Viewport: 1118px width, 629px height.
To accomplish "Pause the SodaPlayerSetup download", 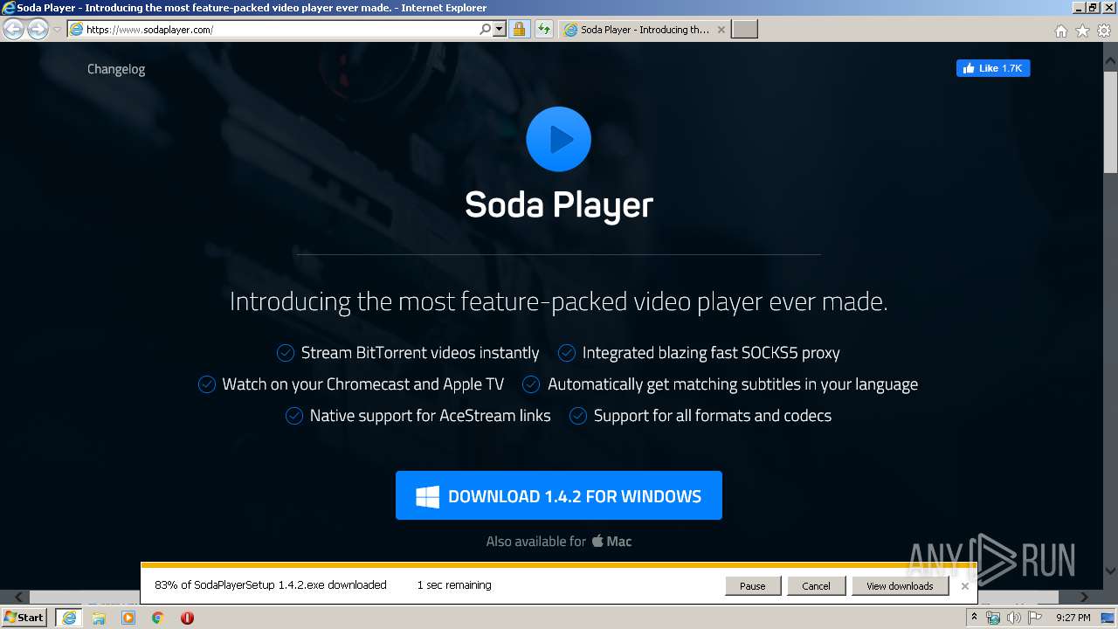I will pos(753,586).
